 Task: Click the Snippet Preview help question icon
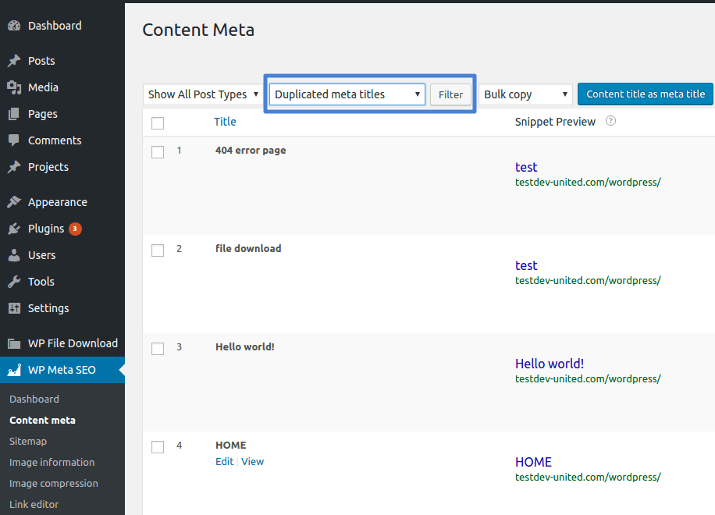(x=611, y=121)
